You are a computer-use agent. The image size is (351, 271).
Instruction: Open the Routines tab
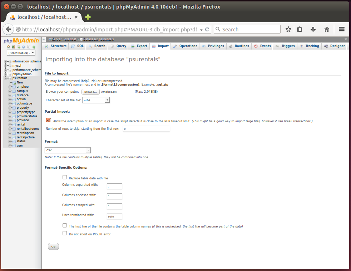(239, 46)
